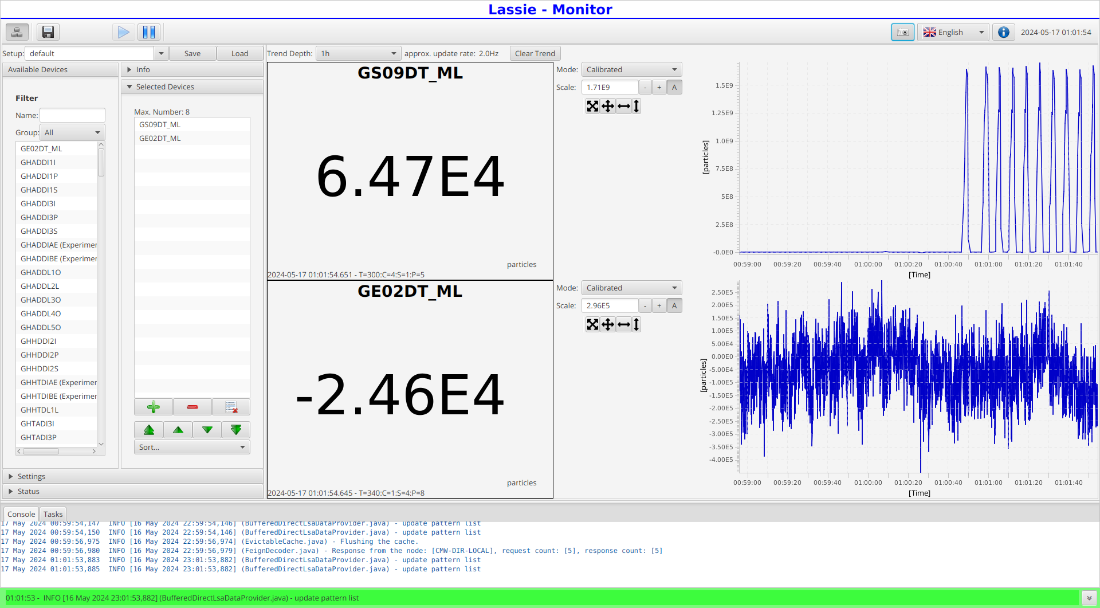
Task: Click the floppy disk save toolbar icon
Action: click(48, 32)
